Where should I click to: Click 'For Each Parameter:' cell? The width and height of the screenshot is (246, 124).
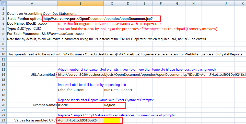point(46,34)
